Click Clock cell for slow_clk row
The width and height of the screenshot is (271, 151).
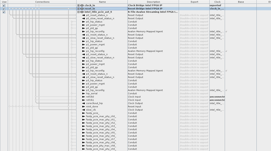click(217, 110)
